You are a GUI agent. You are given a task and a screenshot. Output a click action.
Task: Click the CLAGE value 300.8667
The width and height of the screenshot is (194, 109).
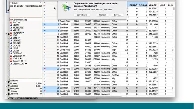[153, 56]
